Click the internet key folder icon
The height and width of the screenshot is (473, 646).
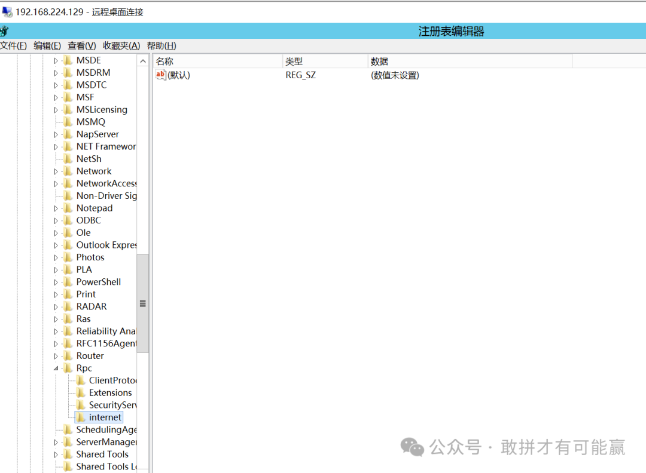(81, 417)
